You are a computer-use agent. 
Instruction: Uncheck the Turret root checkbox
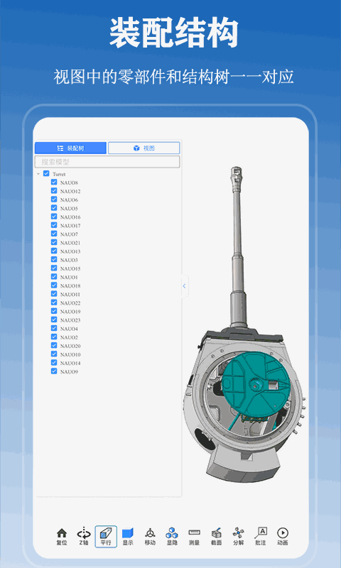[x=46, y=173]
